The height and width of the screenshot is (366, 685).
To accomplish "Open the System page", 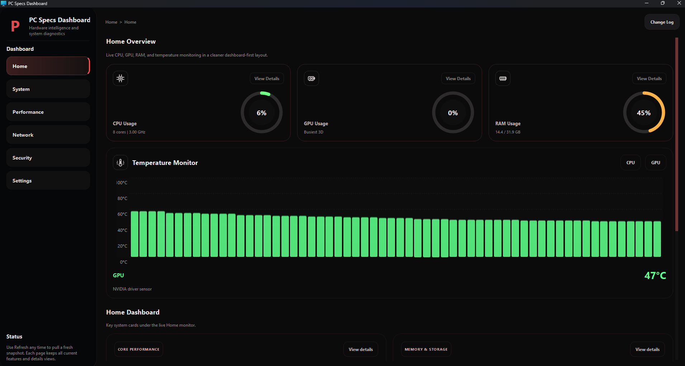I will (48, 89).
